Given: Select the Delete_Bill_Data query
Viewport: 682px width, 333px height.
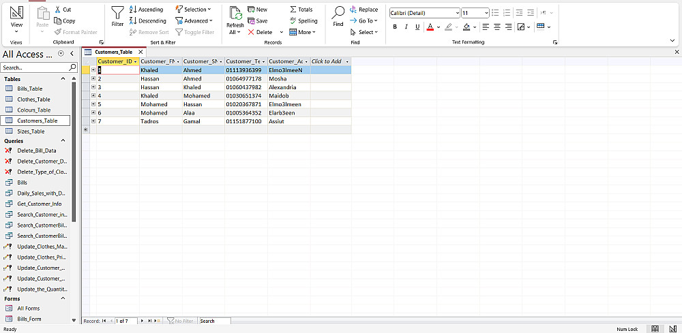Looking at the screenshot, I should tap(37, 150).
